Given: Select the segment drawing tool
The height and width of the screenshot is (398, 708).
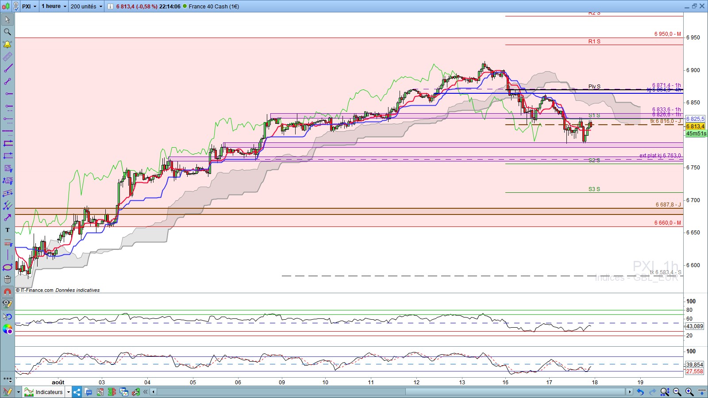Looking at the screenshot, I should [8, 81].
